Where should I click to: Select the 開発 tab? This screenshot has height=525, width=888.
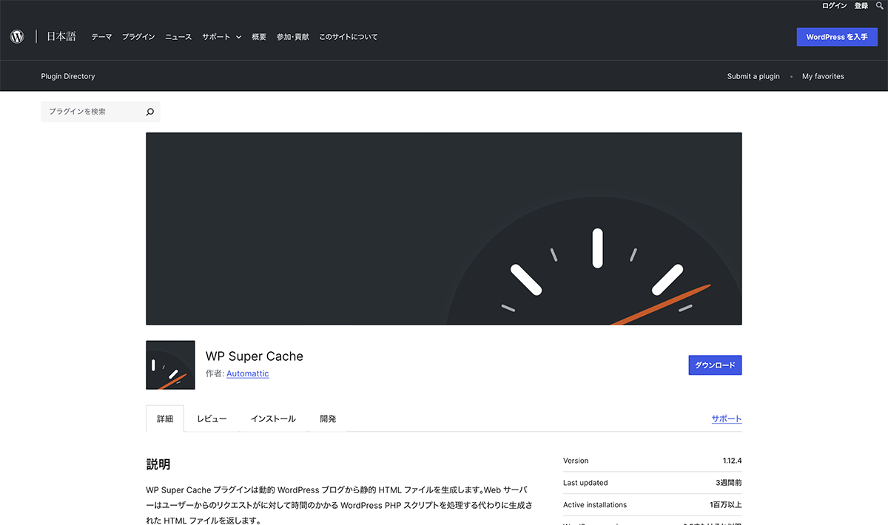(328, 419)
